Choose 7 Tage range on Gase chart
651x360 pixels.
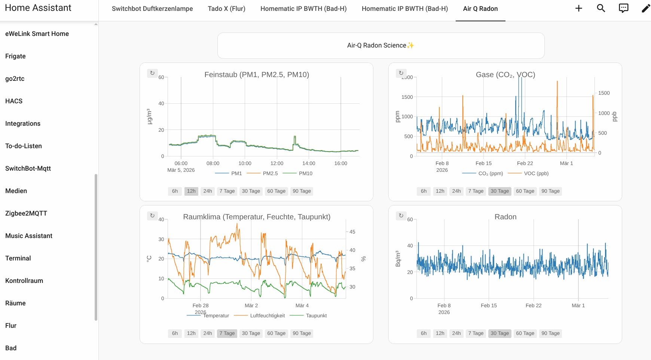476,191
